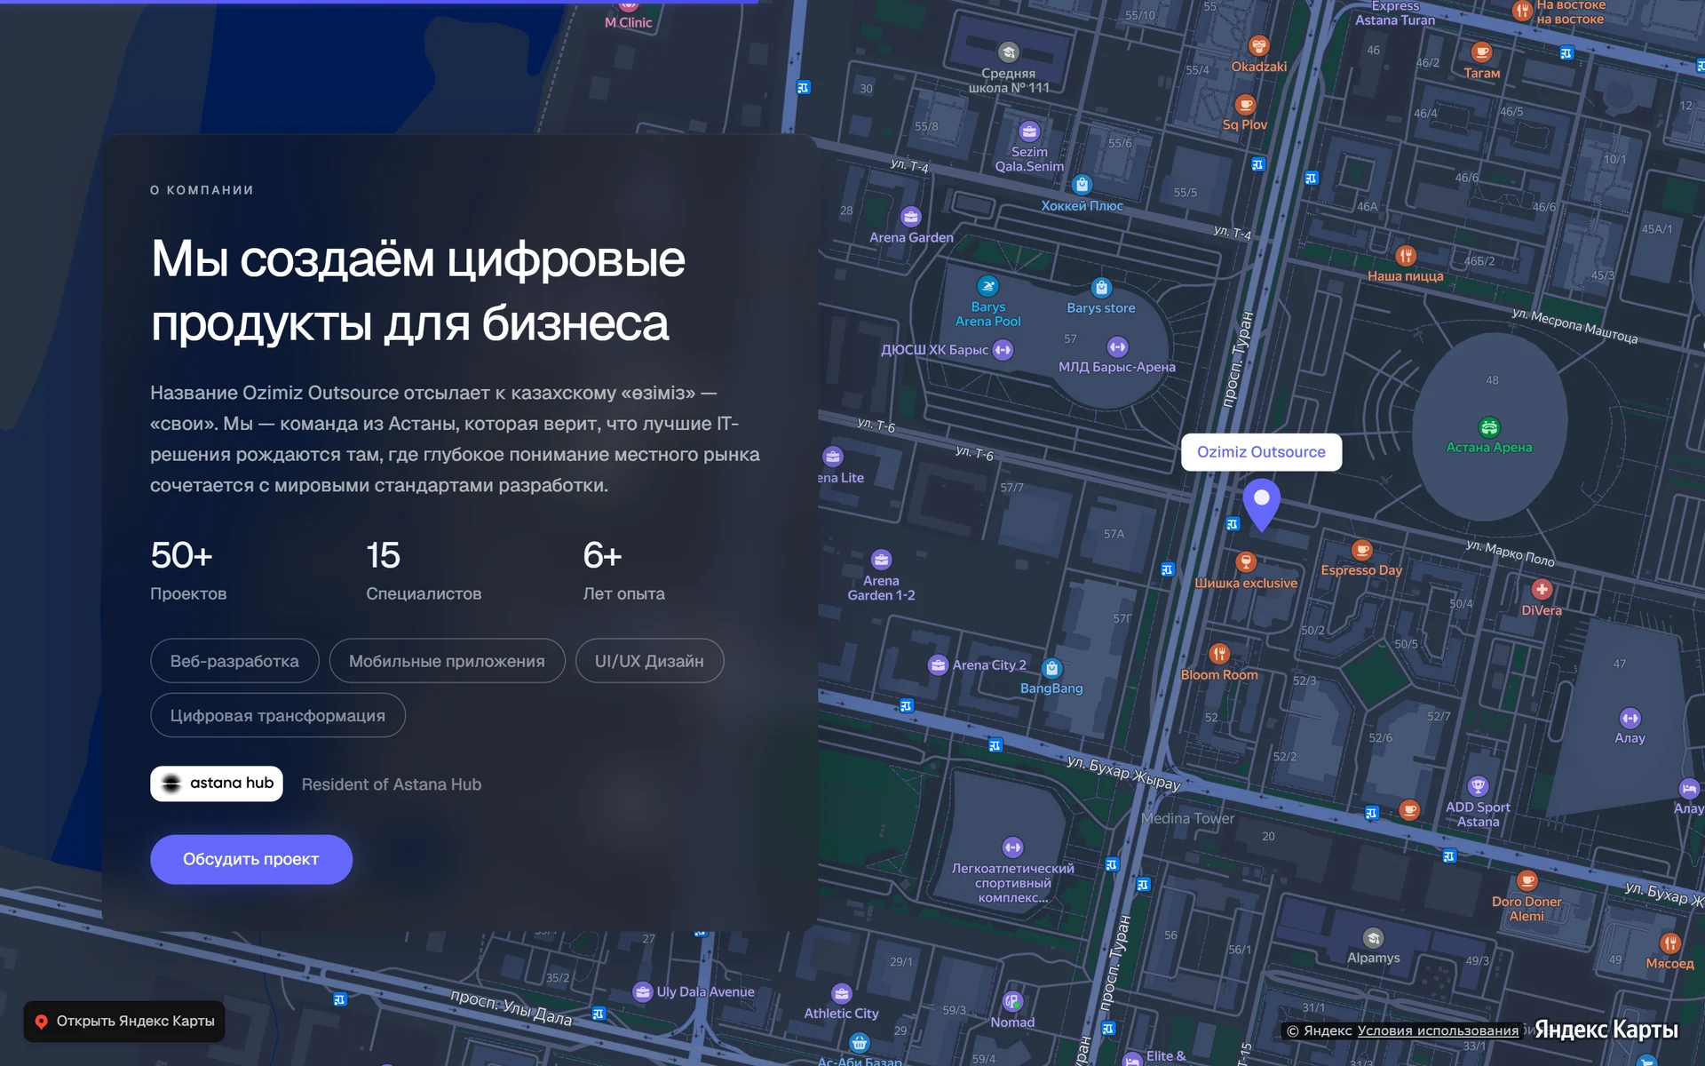The width and height of the screenshot is (1705, 1066).
Task: Select the BangBang shop icon
Action: pos(1051,668)
